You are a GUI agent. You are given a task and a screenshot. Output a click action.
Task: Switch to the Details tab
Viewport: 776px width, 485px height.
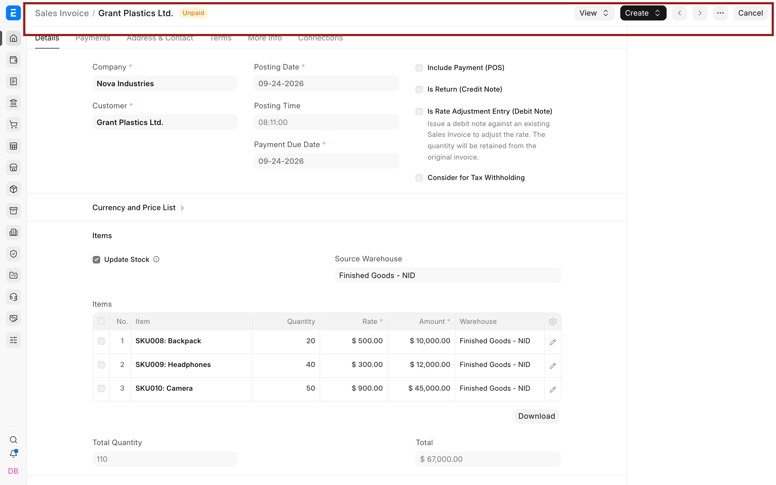pyautogui.click(x=47, y=39)
